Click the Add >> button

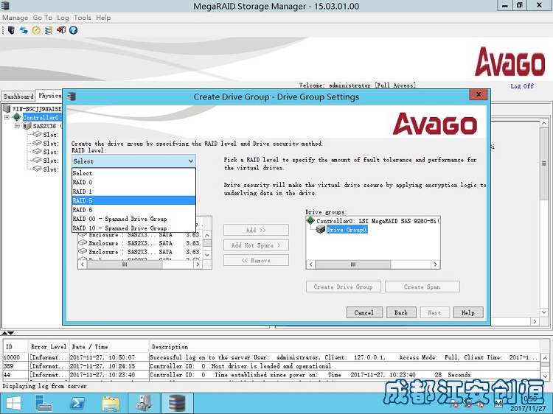pos(256,230)
